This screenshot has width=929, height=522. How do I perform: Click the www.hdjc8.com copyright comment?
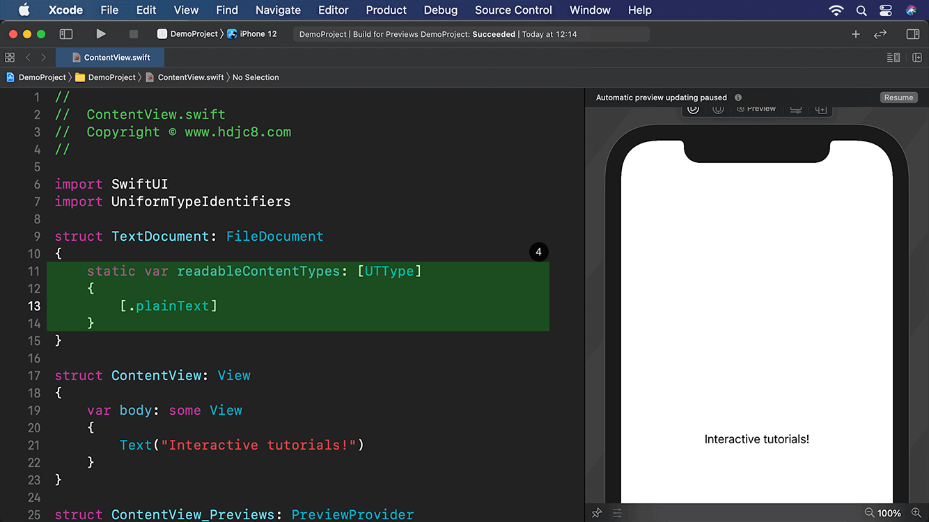[238, 132]
